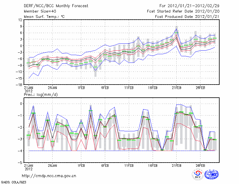
Task: Select 1FEB tick on precipitation chart axis
Action: (x=81, y=166)
